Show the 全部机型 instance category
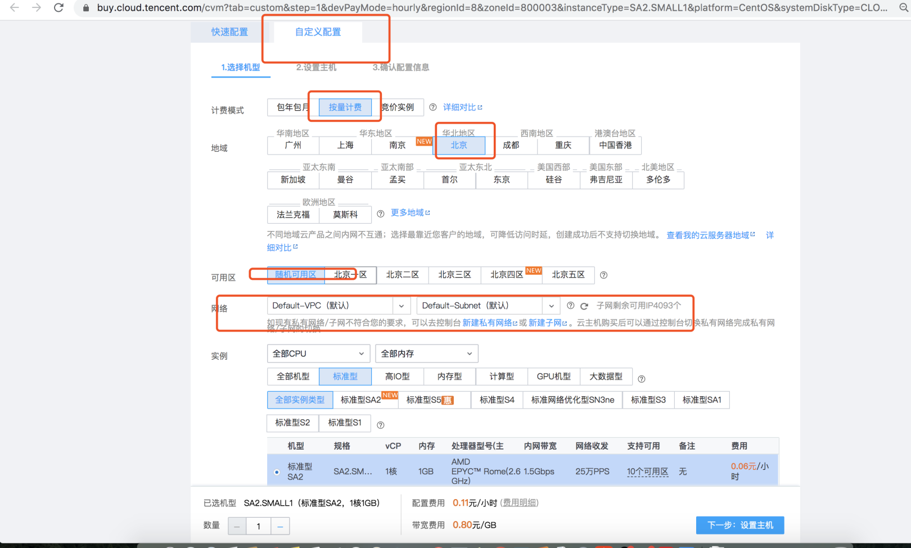This screenshot has height=548, width=911. (293, 377)
